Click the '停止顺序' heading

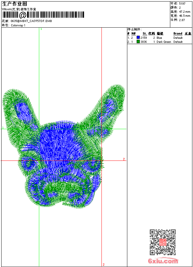[x=134, y=29]
